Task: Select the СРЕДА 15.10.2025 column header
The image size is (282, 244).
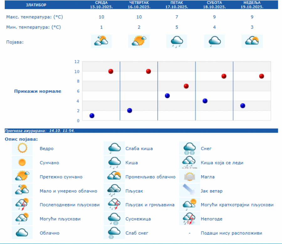Action: coord(101,4)
